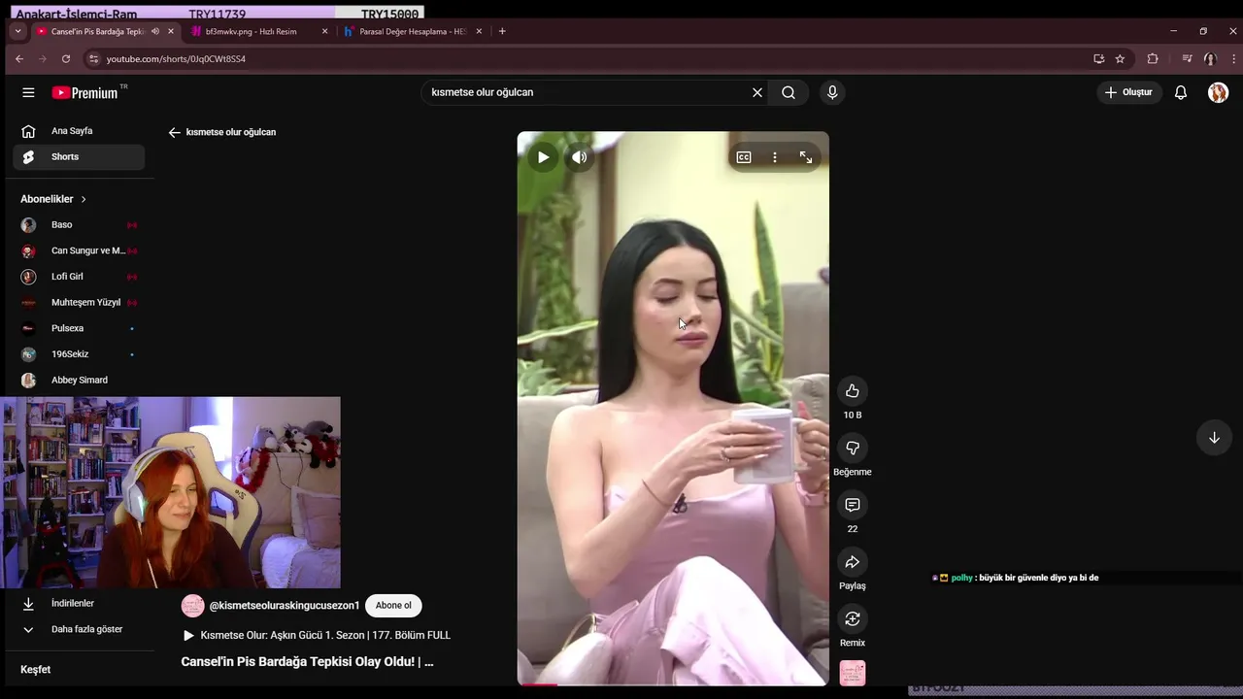Bookmark this page with star icon
The image size is (1243, 699).
1120,59
